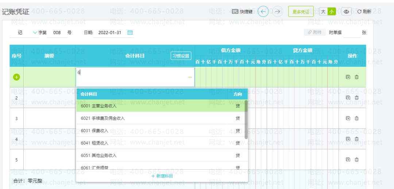This screenshot has width=394, height=189.
Task: Click the voucher number field 008
Action: pos(57,32)
